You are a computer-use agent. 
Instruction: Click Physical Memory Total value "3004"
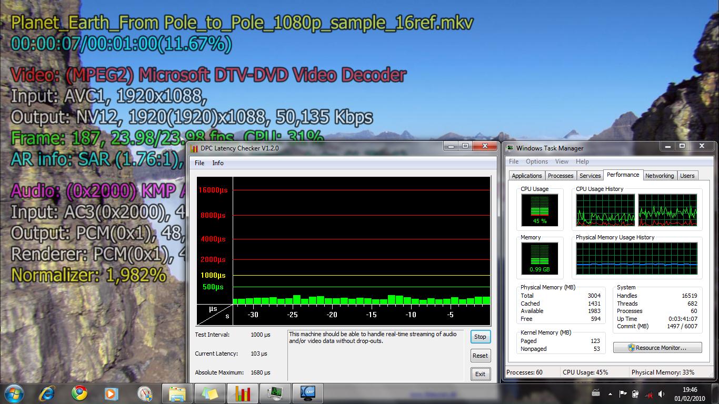coord(594,296)
